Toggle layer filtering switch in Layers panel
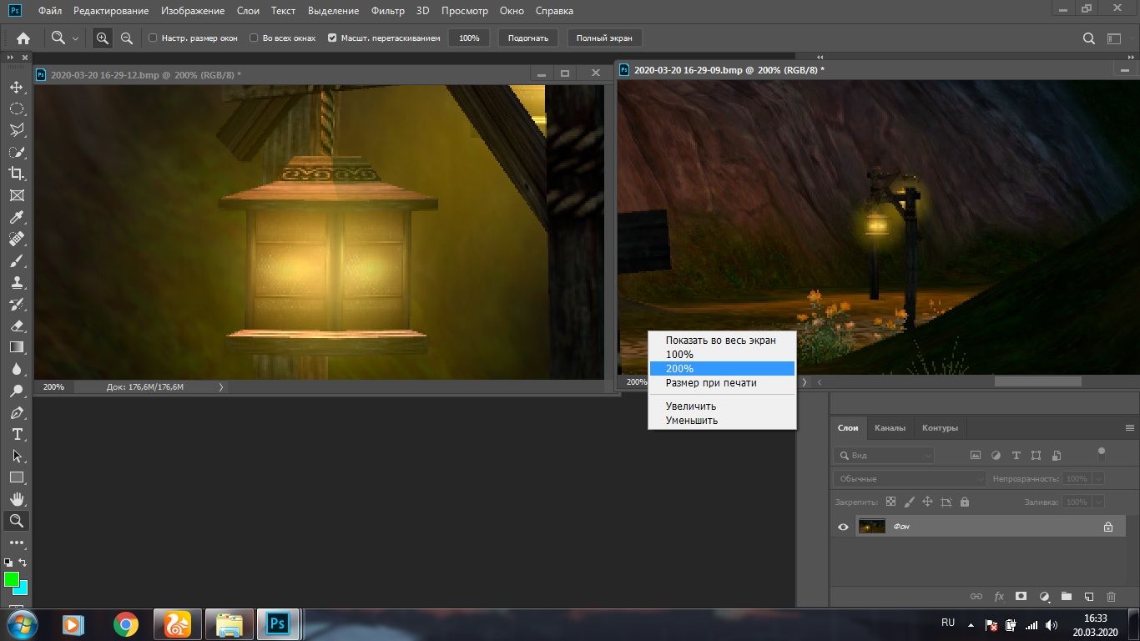This screenshot has width=1140, height=641. pos(1102,453)
